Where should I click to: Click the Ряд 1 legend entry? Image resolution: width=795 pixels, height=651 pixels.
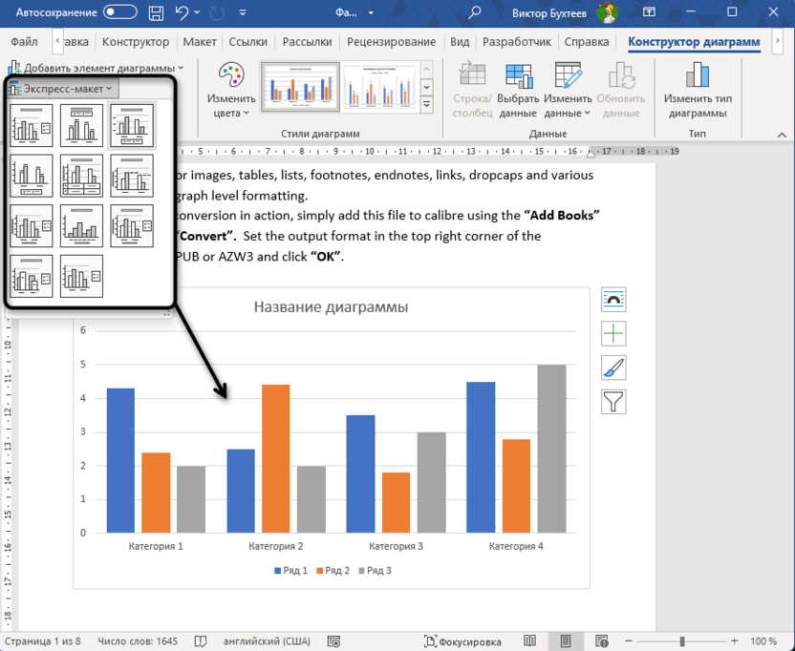click(x=291, y=571)
